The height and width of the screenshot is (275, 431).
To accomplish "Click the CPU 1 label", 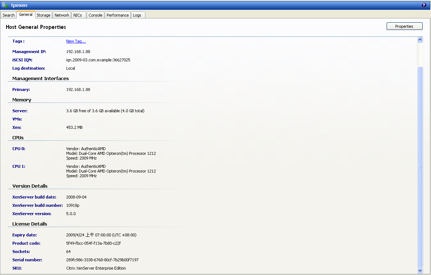I will [x=19, y=166].
